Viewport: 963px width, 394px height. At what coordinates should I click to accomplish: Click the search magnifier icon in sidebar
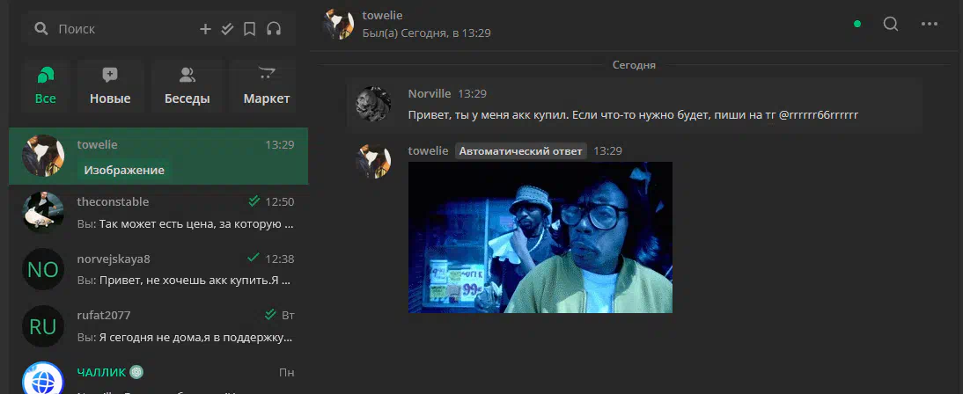pos(41,29)
